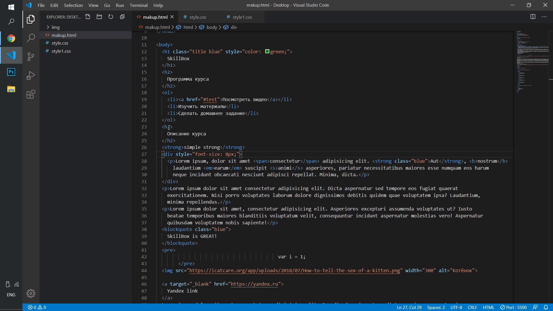Image resolution: width=553 pixels, height=311 pixels.
Task: Open the Manage gear menu
Action: pos(31,293)
